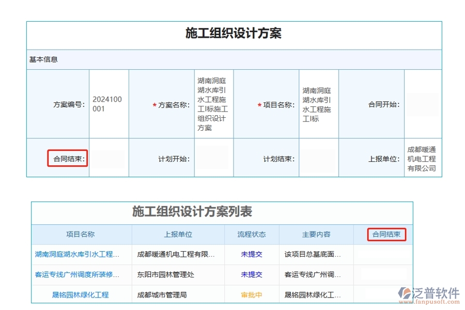465x310 pixels.
Task: Select the 晟铭园林绿化工程 project link
Action: click(x=79, y=294)
